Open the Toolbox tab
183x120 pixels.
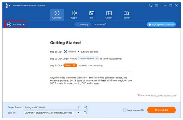[x=126, y=15]
